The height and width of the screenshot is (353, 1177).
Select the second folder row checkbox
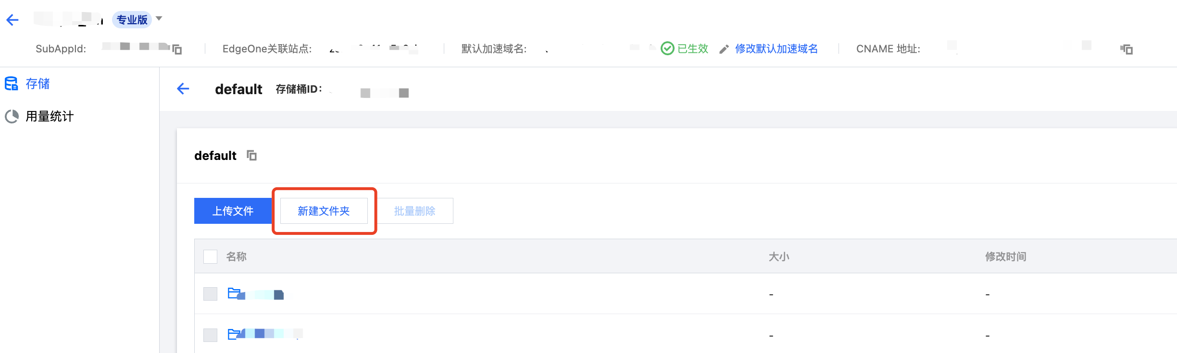(x=210, y=335)
